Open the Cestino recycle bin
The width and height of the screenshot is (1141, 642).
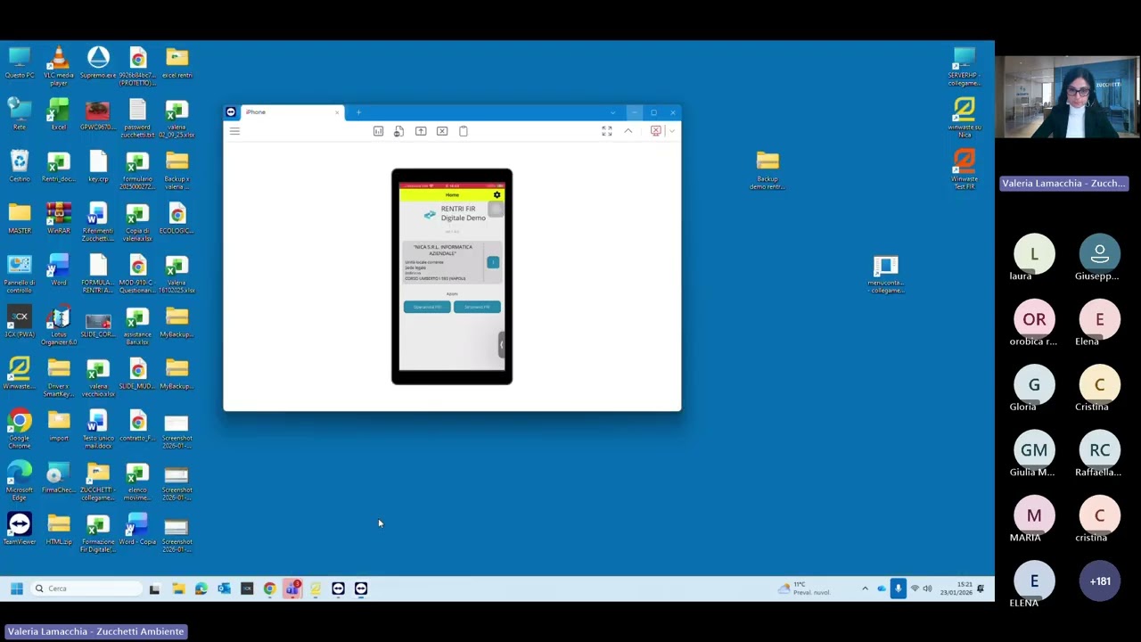point(20,167)
